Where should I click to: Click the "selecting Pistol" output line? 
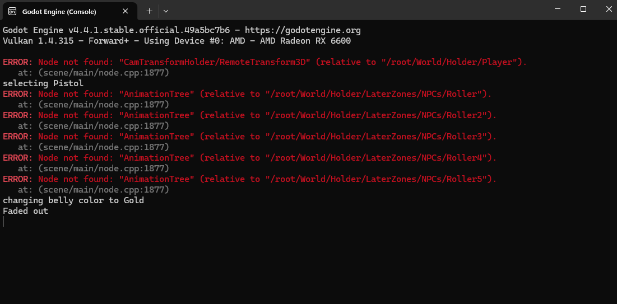(x=43, y=83)
